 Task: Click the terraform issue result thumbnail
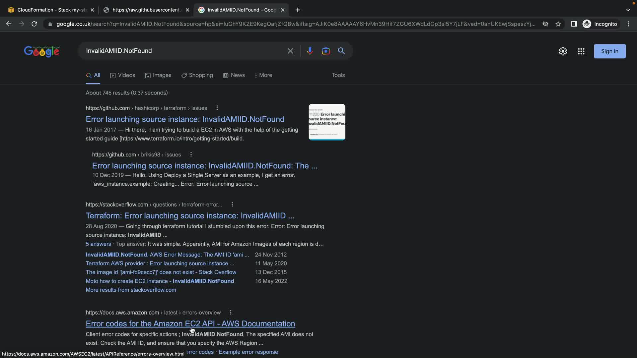tap(327, 122)
